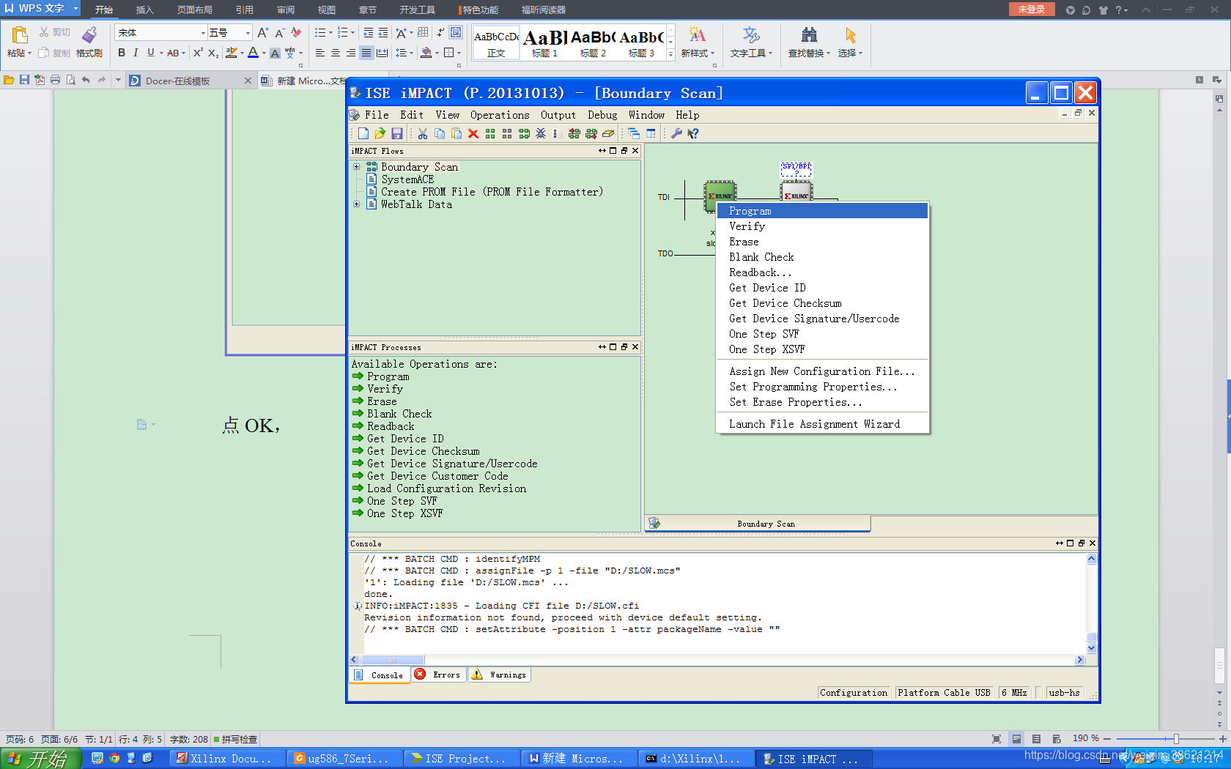Toggle spell check (拼写检查) in status bar
Screen dimensions: 1231x769
coord(235,739)
